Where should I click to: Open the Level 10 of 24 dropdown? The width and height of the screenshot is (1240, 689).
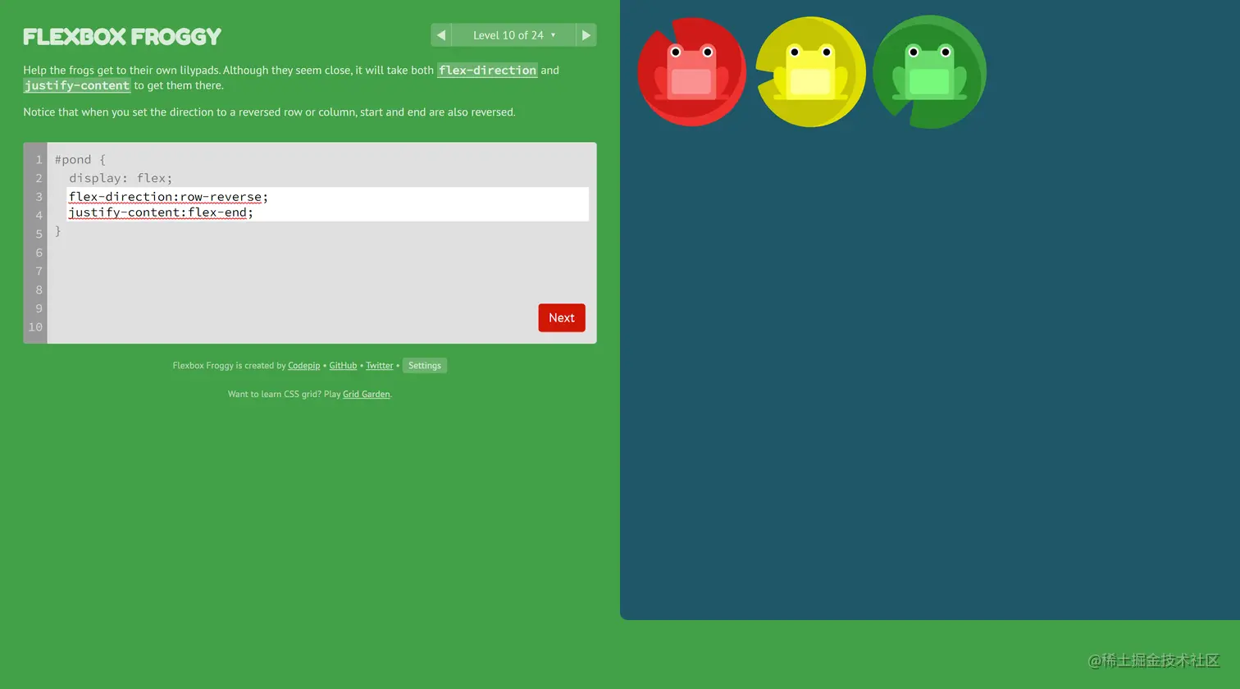(x=514, y=35)
